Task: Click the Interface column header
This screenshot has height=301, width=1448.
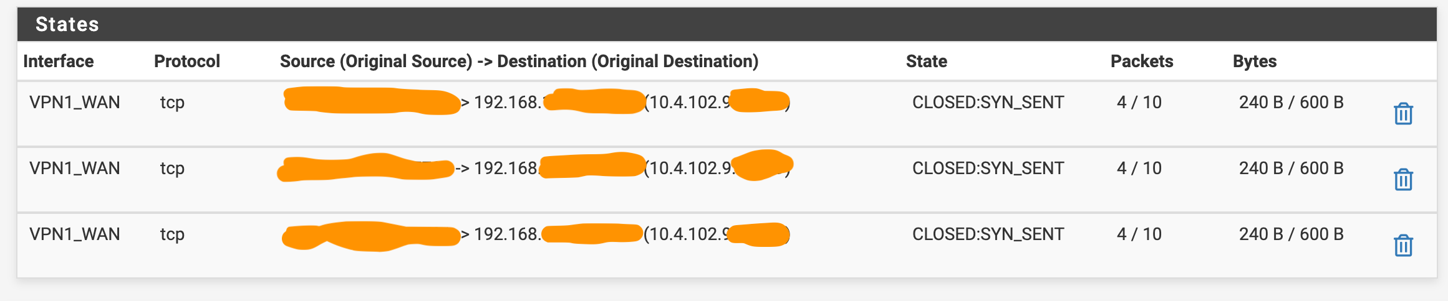Action: tap(59, 61)
